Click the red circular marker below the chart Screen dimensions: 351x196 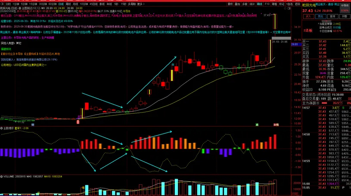click(78, 122)
